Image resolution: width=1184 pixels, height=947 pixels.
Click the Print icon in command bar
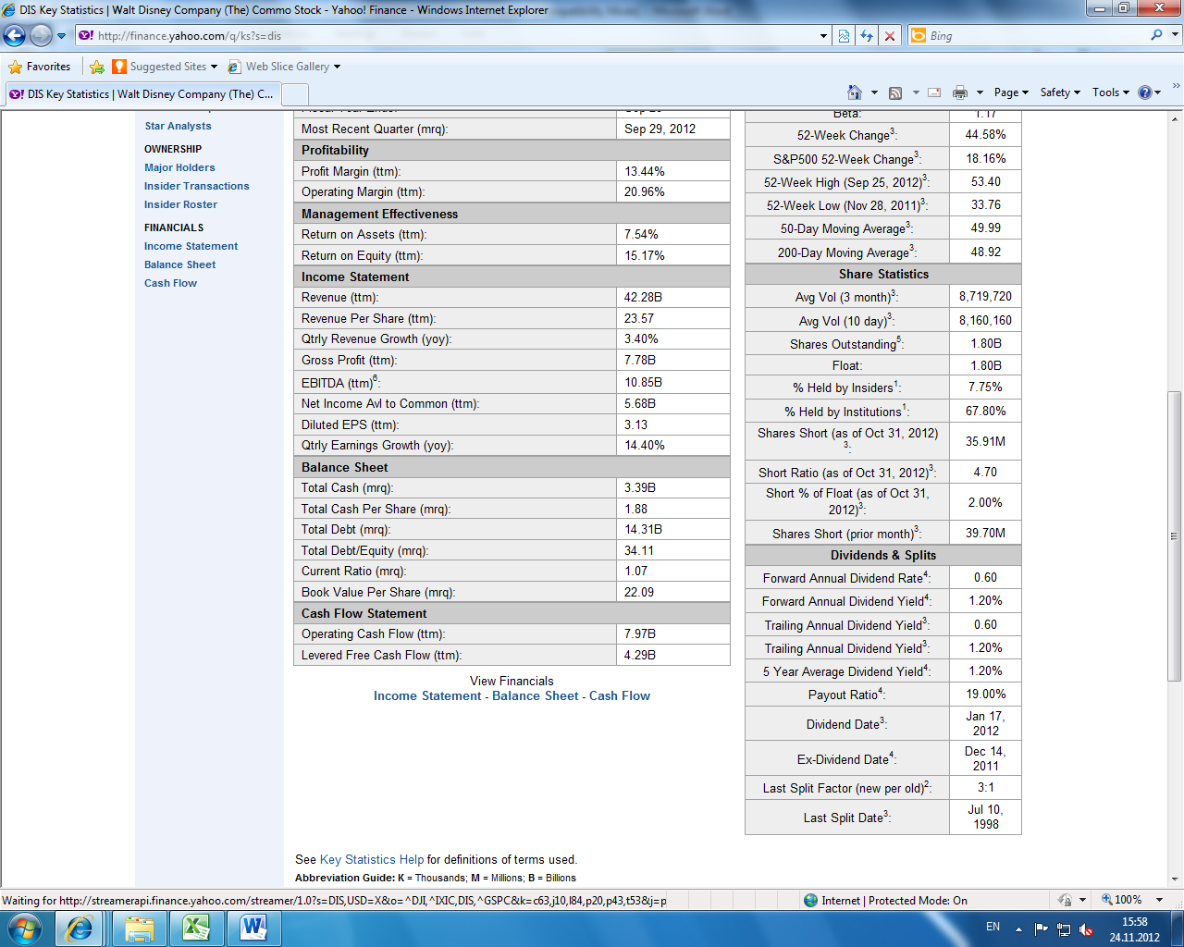point(960,92)
